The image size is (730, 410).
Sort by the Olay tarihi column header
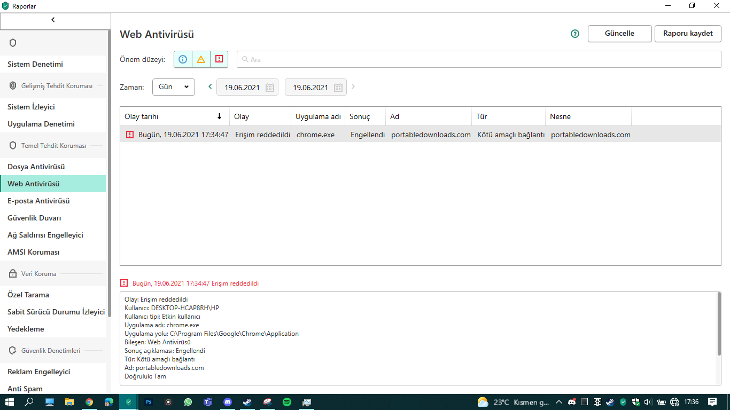(175, 116)
